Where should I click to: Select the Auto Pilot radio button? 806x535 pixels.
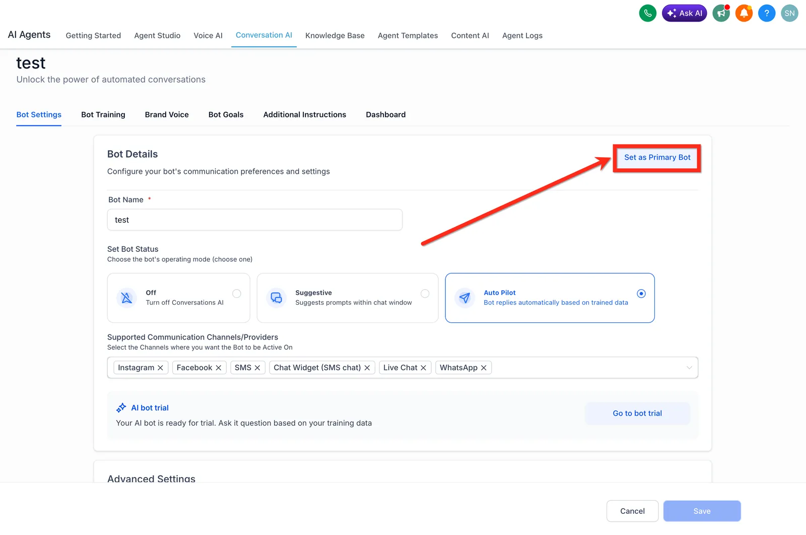[x=641, y=294]
